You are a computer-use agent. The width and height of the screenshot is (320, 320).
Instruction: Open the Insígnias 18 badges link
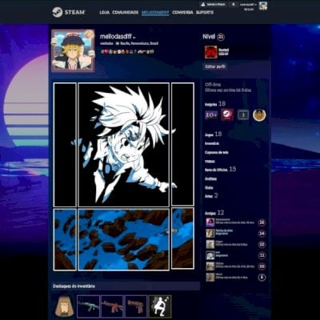(215, 104)
